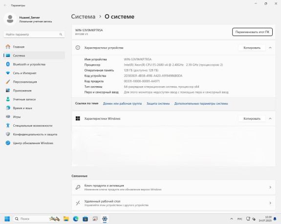
Task: Open Ключ продукта и активация chevron
Action: (x=270, y=187)
